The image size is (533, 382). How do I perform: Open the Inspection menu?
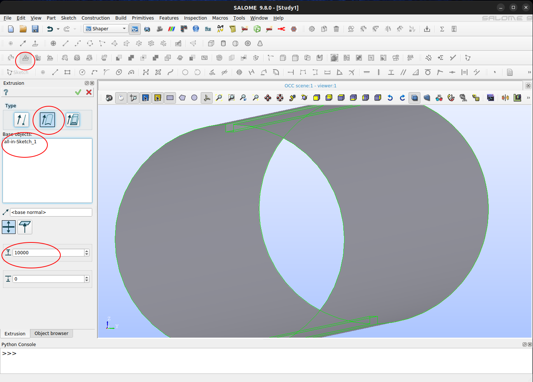(195, 18)
